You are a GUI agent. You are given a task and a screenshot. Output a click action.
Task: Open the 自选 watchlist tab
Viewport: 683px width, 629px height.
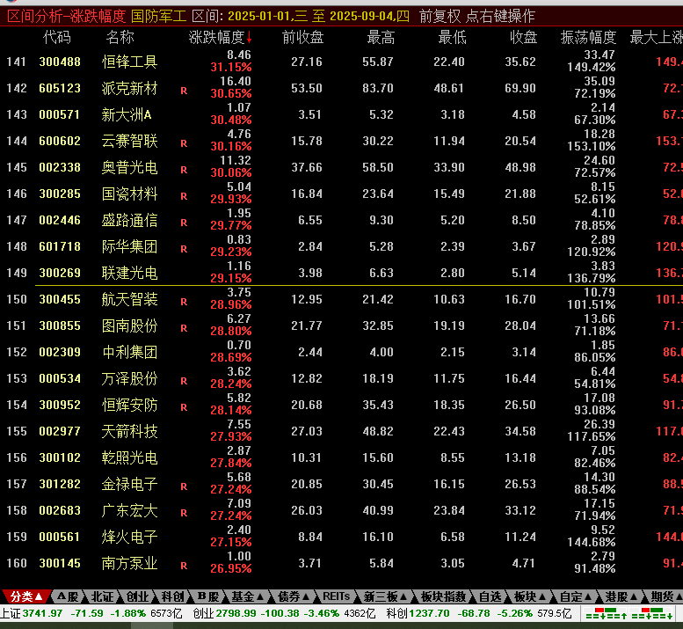[x=490, y=596]
